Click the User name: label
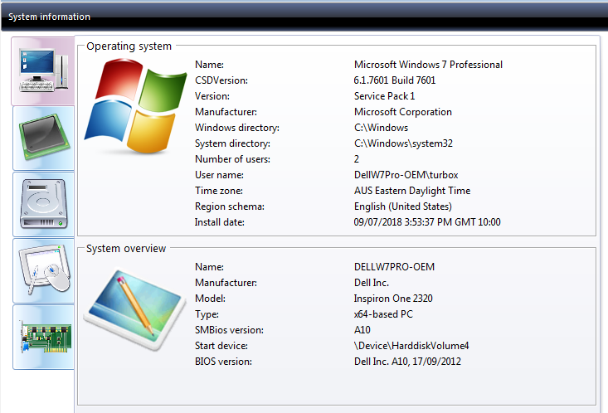608x413 pixels. tap(220, 175)
